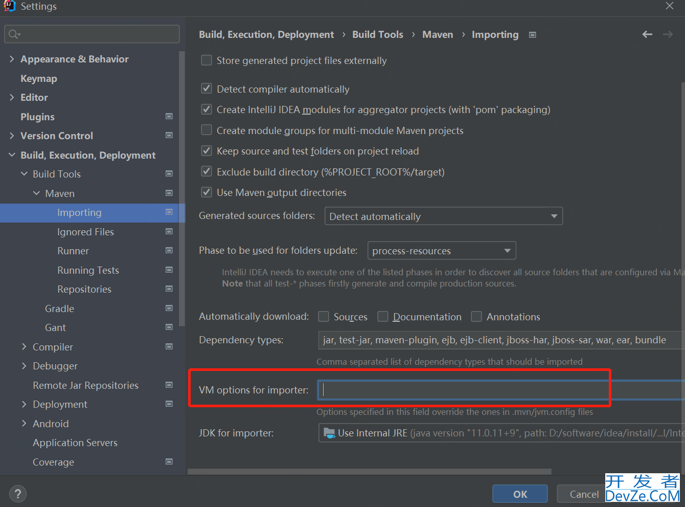Screen dimensions: 685x507
Task: Click the forward navigation arrow
Action: point(668,34)
